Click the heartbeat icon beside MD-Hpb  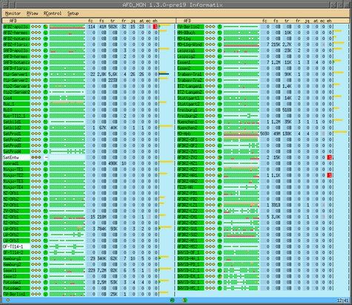[220, 134]
